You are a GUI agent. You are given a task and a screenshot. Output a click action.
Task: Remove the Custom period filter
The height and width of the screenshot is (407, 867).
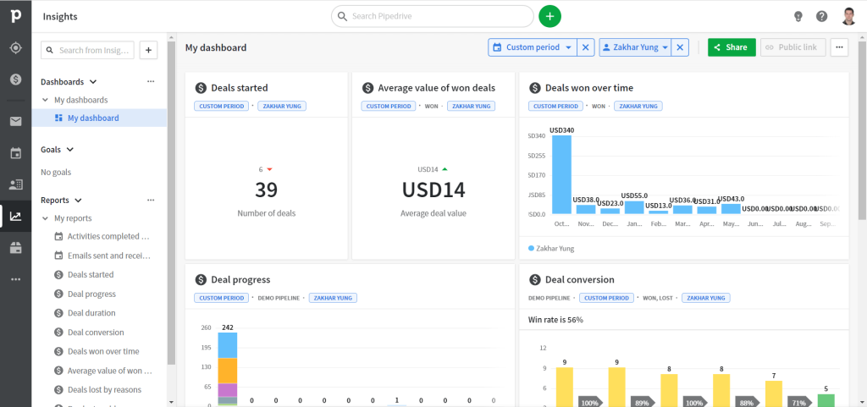pyautogui.click(x=586, y=47)
